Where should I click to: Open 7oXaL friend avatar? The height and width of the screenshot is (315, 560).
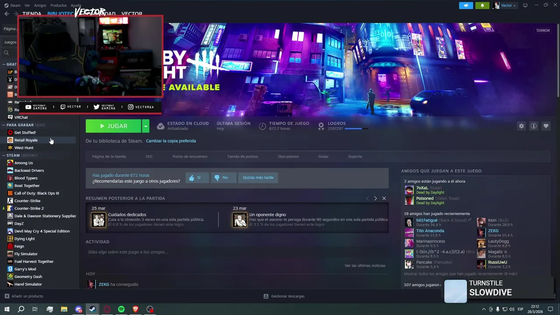(409, 190)
